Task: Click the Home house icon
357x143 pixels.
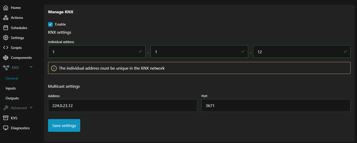Action: 6,8
